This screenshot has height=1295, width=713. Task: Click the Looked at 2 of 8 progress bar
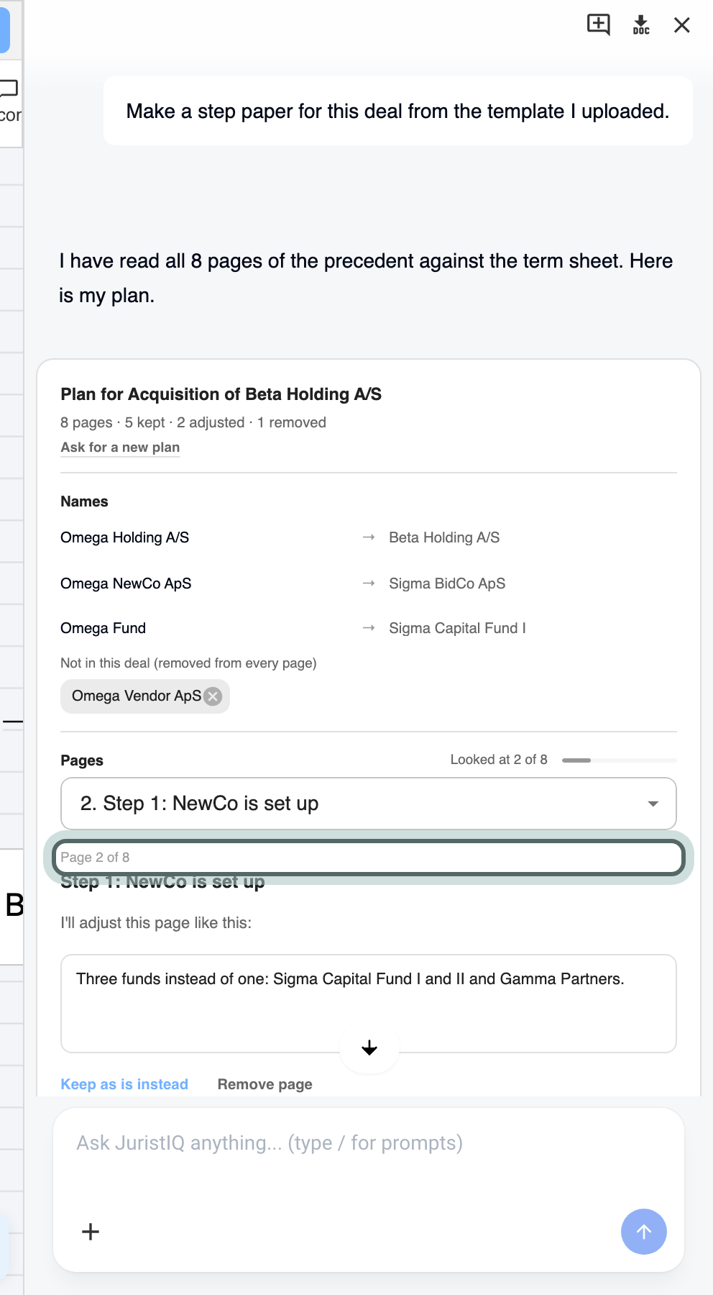pos(620,760)
